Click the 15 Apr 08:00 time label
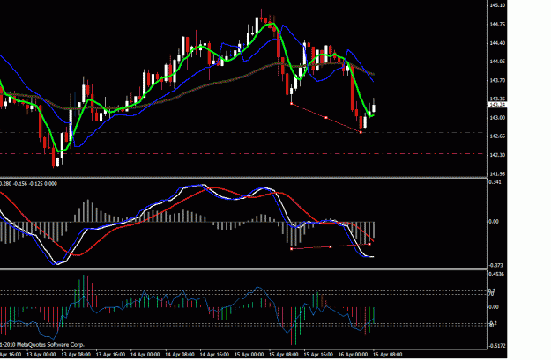 pyautogui.click(x=284, y=355)
